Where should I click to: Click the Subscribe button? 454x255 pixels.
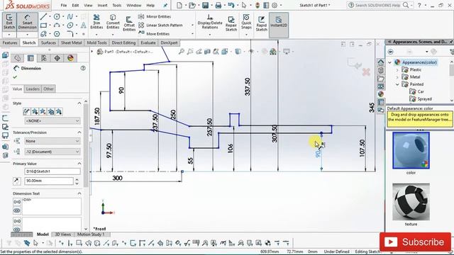pos(415,242)
